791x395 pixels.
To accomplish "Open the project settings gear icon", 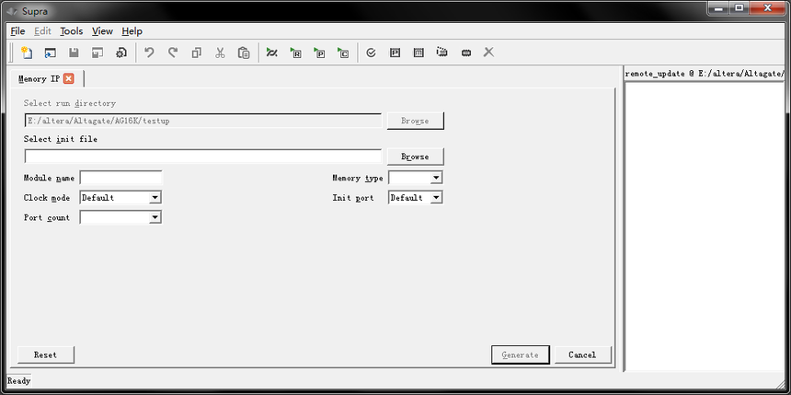I will point(121,52).
